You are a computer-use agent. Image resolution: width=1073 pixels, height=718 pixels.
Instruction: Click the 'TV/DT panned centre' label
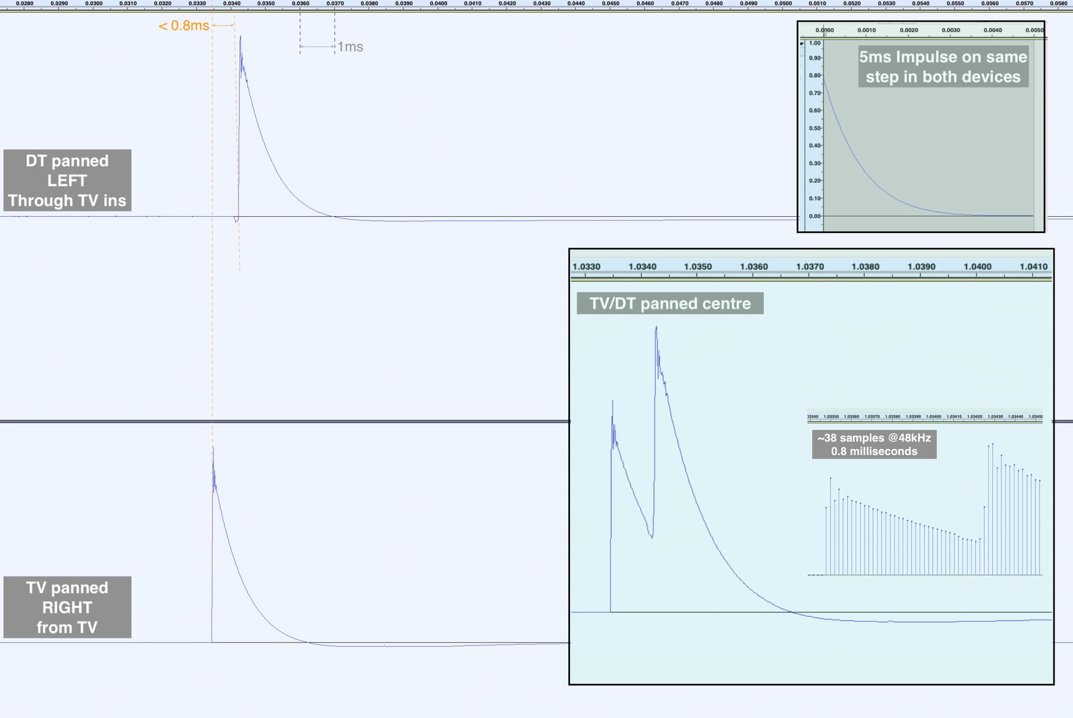pyautogui.click(x=670, y=303)
